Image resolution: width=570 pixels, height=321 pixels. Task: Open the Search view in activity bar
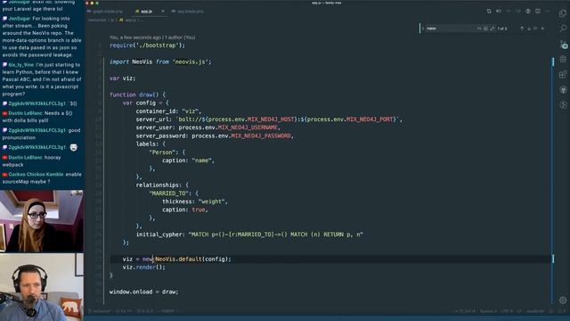[x=563, y=29]
